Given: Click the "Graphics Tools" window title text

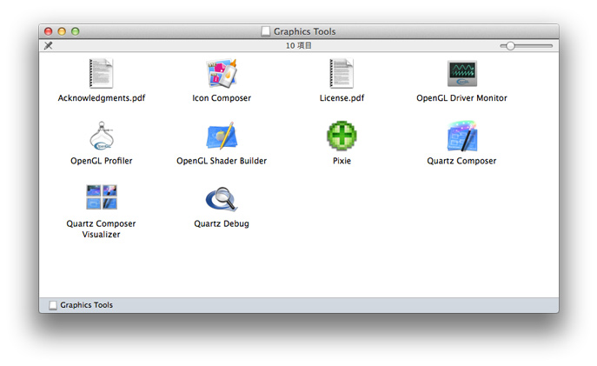Looking at the screenshot, I should coord(305,31).
